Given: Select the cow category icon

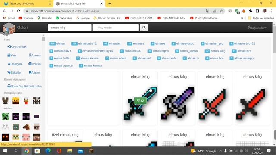Looking at the screenshot, I should tap(37, 101).
